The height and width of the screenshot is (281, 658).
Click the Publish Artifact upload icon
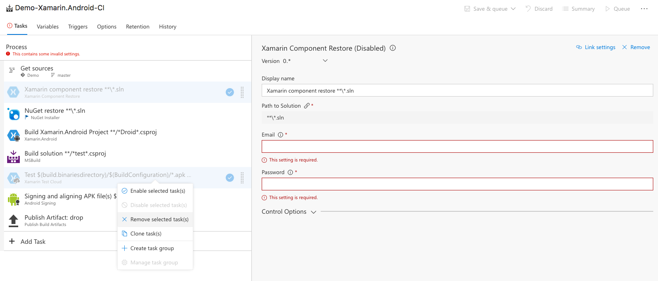pyautogui.click(x=13, y=221)
